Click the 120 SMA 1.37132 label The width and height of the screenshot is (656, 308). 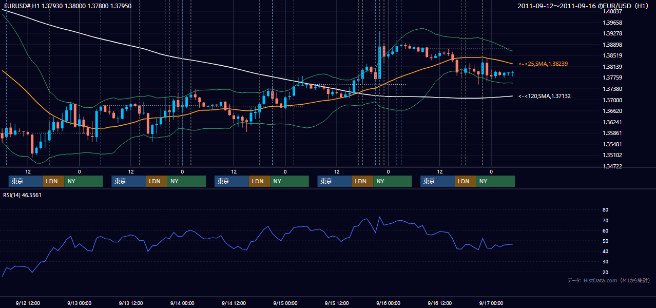(x=544, y=96)
